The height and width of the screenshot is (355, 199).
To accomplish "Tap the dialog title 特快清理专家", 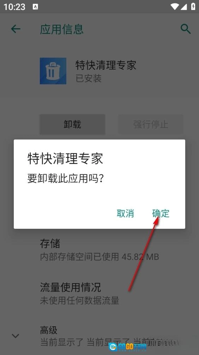I will click(x=65, y=158).
